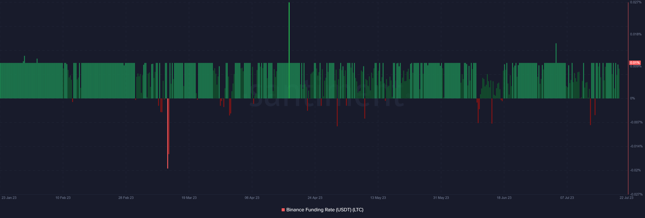
Task: Click the 24 Apr 23 date label
Action: [315, 198]
